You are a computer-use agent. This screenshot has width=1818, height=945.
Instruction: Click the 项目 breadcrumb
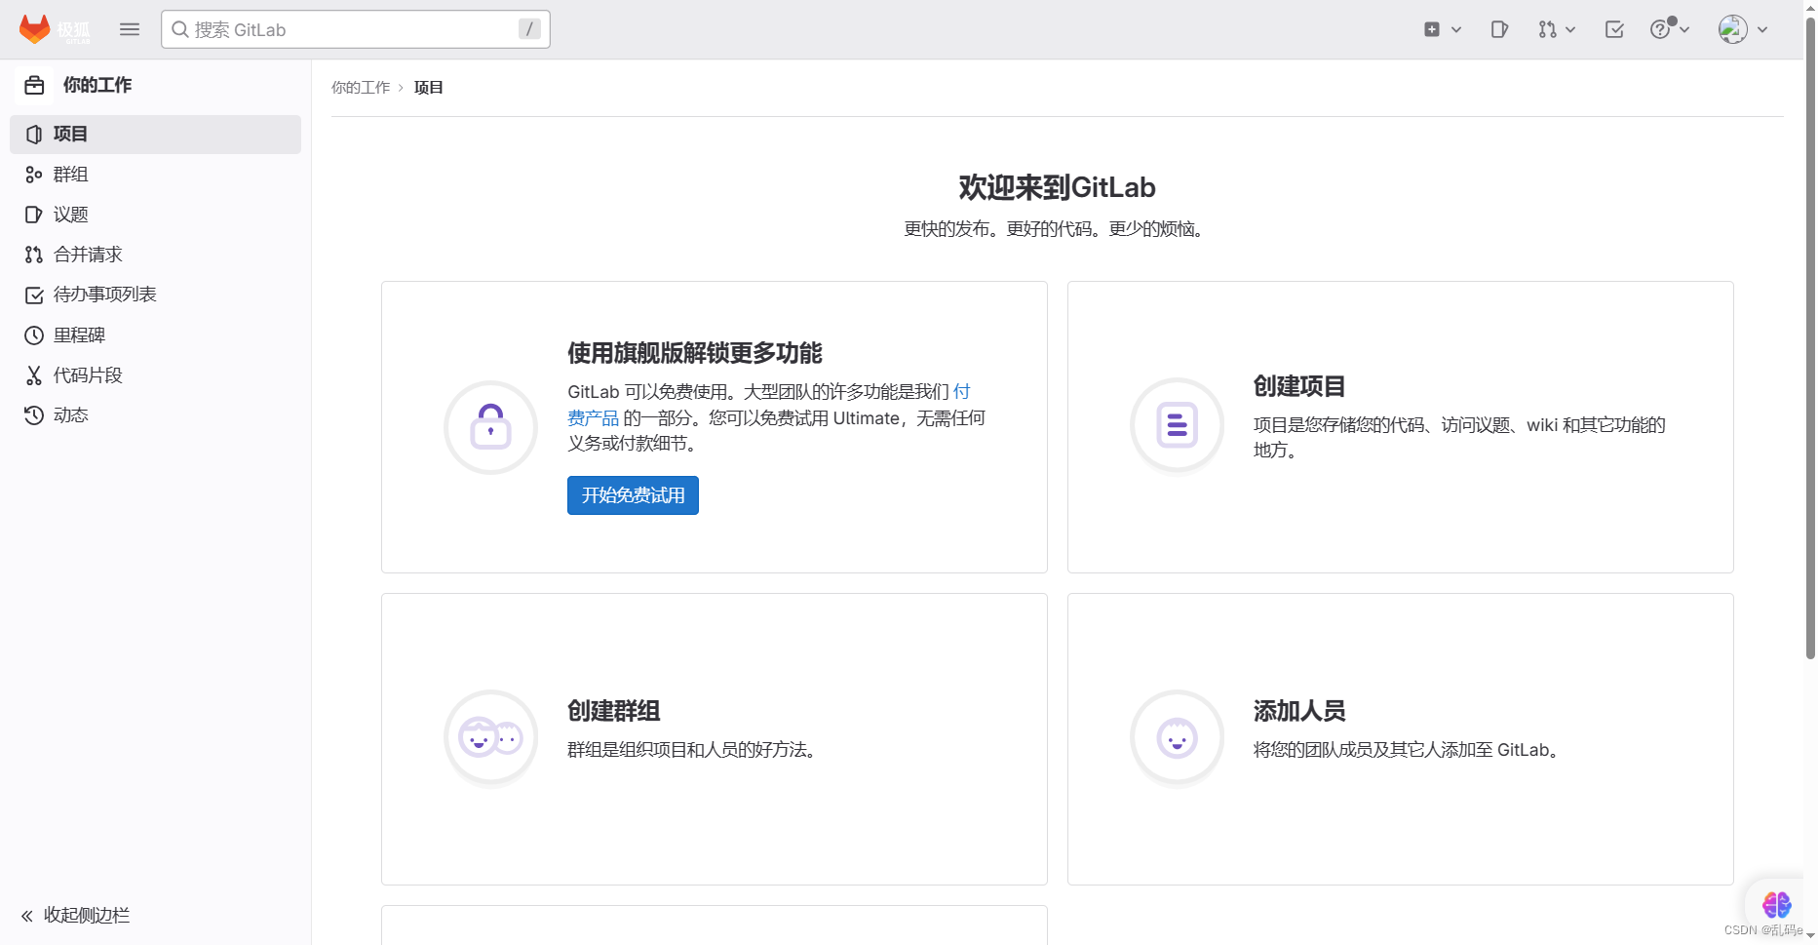pos(429,87)
